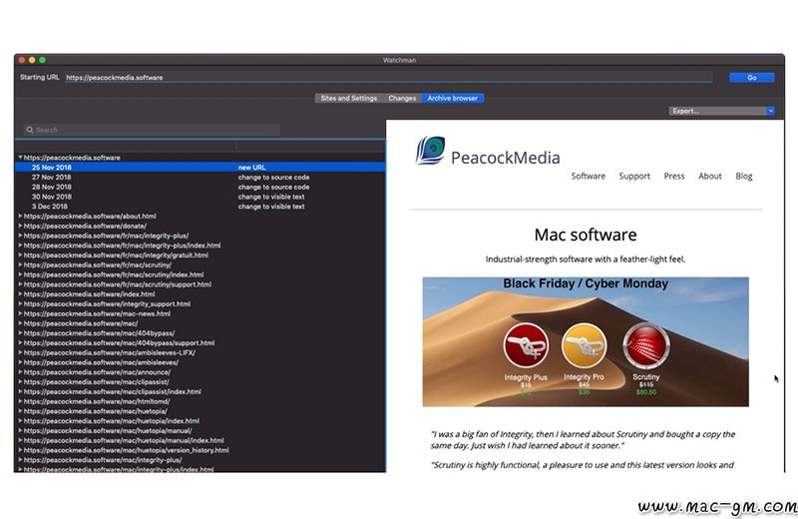Open the Press nav link
The height and width of the screenshot is (519, 798).
(674, 177)
